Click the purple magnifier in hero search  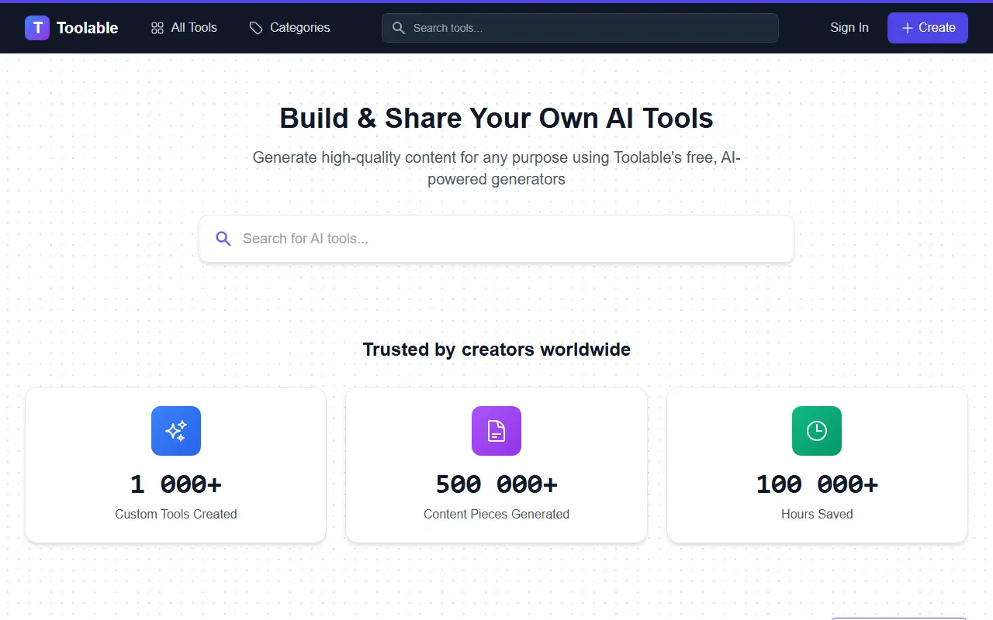click(x=223, y=239)
